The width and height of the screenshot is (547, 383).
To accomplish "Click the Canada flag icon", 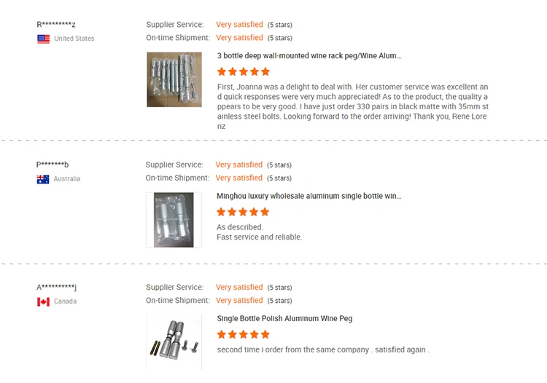I will click(x=43, y=301).
